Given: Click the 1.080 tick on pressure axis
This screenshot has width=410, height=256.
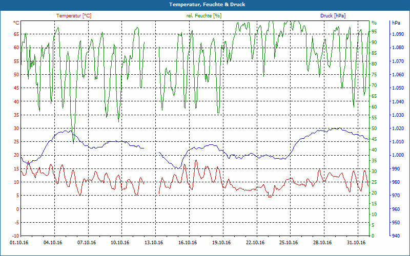Looking at the screenshot, I should [398, 48].
